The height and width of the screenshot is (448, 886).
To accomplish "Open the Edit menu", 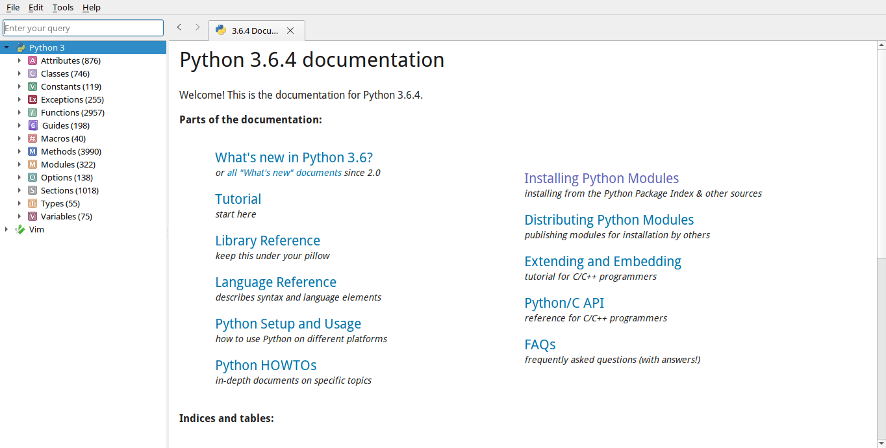I will [36, 7].
